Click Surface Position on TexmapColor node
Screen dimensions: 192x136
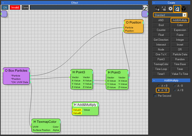point(42,130)
